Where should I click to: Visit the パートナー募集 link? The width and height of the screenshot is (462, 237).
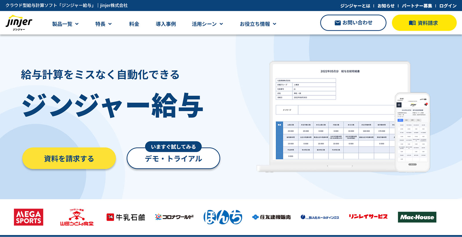(x=417, y=6)
